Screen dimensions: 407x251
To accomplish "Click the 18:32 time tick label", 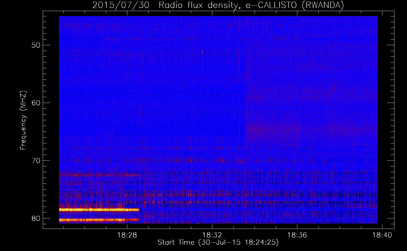I will (x=212, y=235).
